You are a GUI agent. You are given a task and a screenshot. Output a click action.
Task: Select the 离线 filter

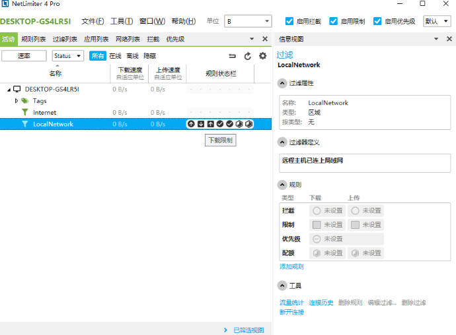133,56
